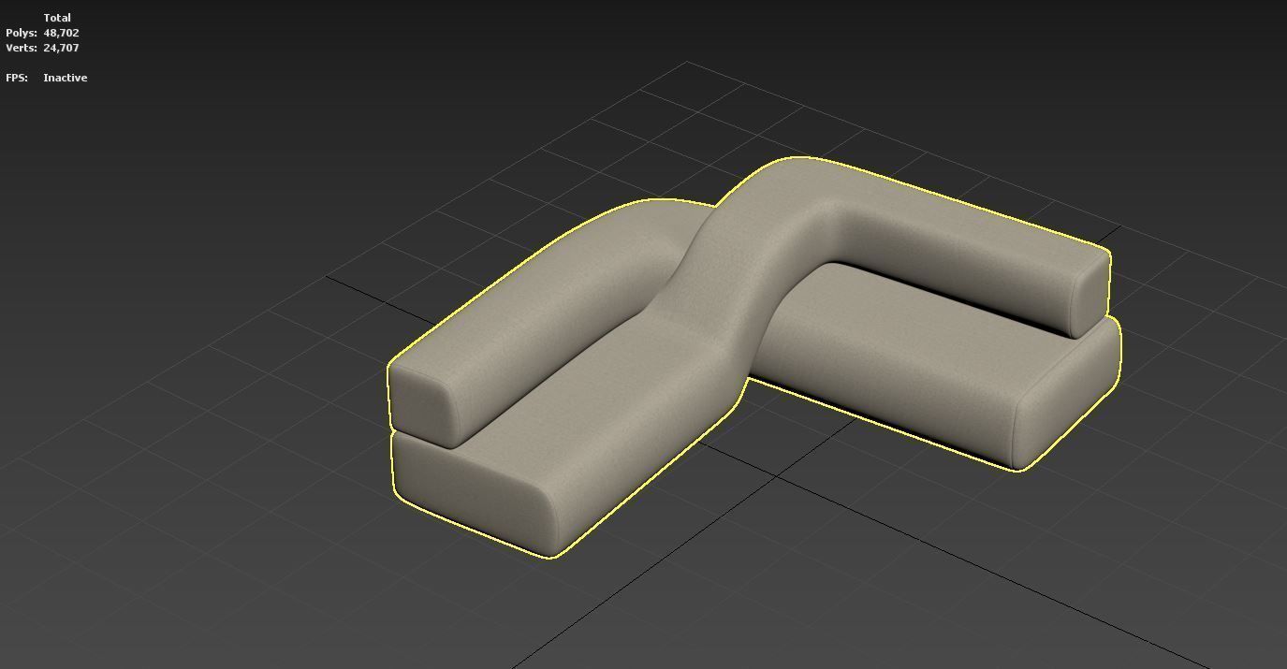
Task: Click the 'Polys:' statistics label
Action: pos(22,33)
